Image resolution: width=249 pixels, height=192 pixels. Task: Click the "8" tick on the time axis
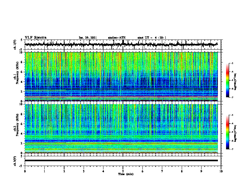coord(182,171)
